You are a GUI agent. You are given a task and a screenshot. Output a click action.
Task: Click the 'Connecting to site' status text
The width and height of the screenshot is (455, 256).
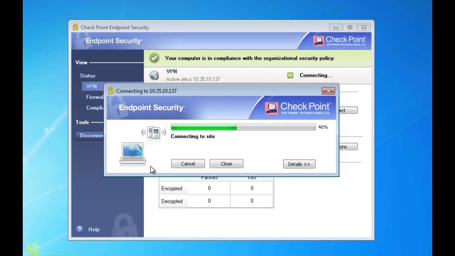coord(193,136)
